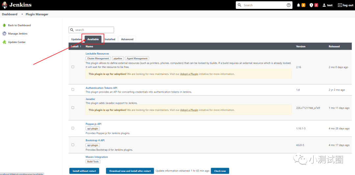Click the Back to Dashboard arrow icon
This screenshot has width=355, height=175.
pyautogui.click(x=4, y=25)
